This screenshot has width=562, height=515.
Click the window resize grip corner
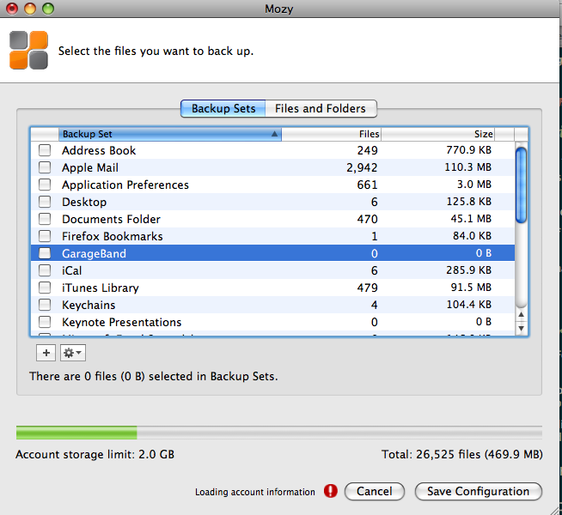click(554, 509)
